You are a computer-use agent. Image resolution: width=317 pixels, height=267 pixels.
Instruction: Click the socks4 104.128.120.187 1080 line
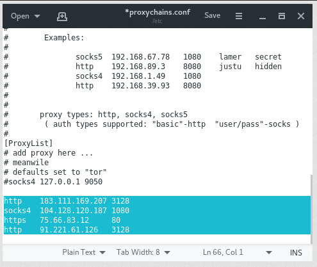point(157,211)
